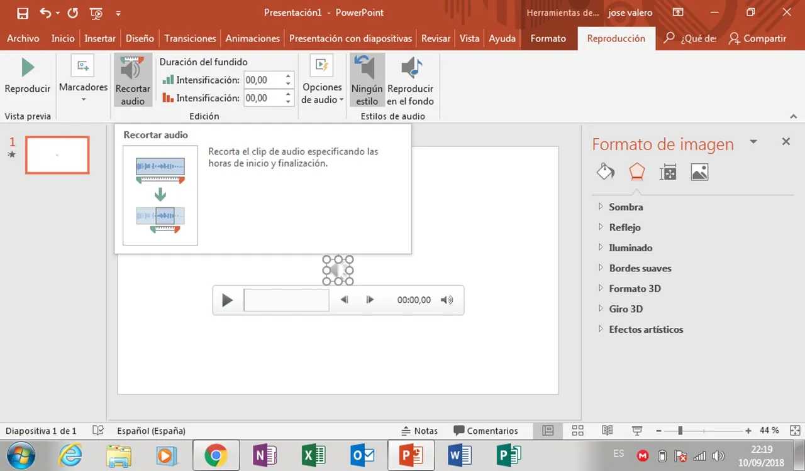Start slideshow from status bar icon
The width and height of the screenshot is (805, 471).
636,431
